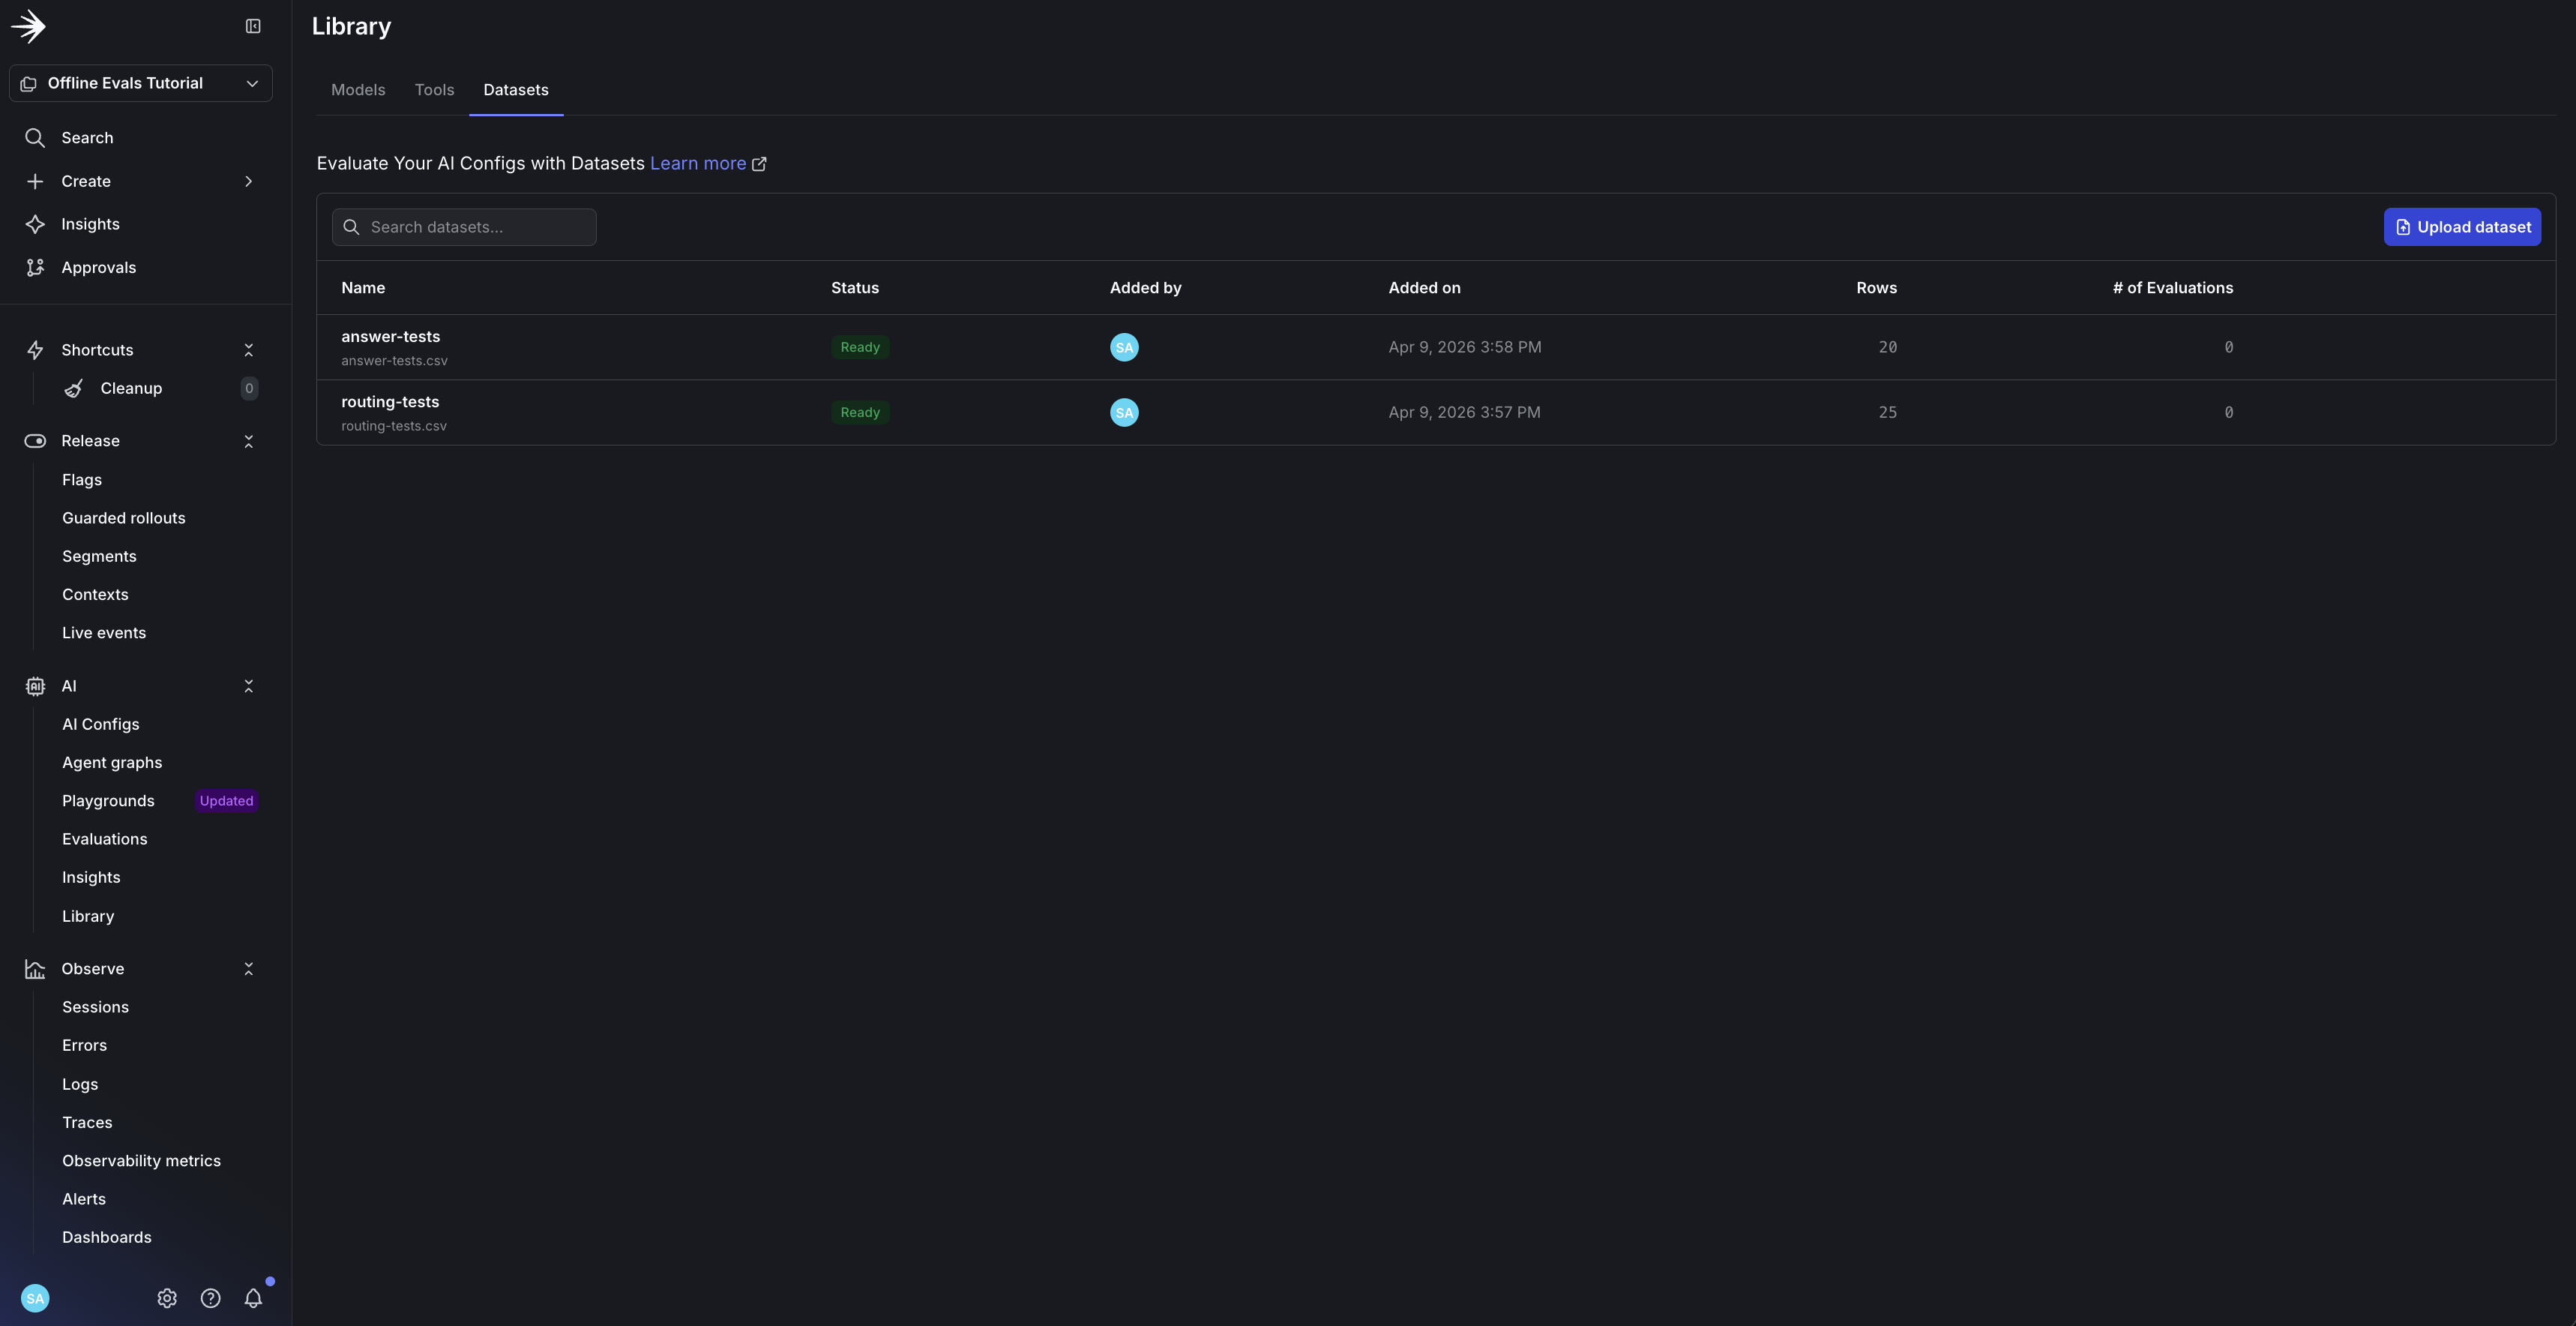The height and width of the screenshot is (1326, 2576).
Task: Click the Upload dataset button
Action: click(2462, 226)
